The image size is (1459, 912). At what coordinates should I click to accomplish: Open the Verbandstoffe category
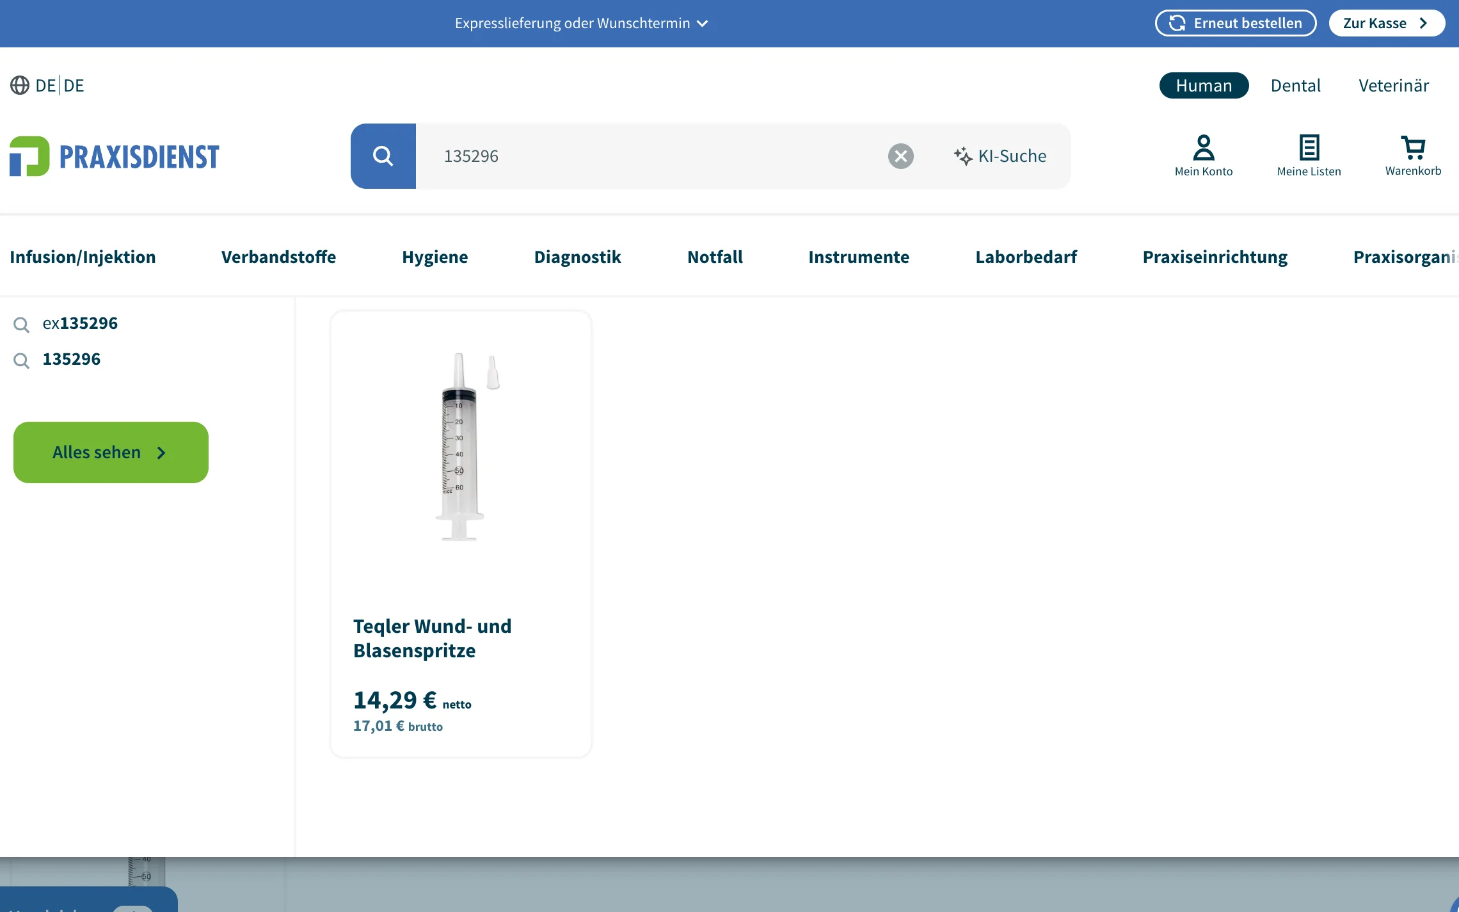tap(278, 257)
